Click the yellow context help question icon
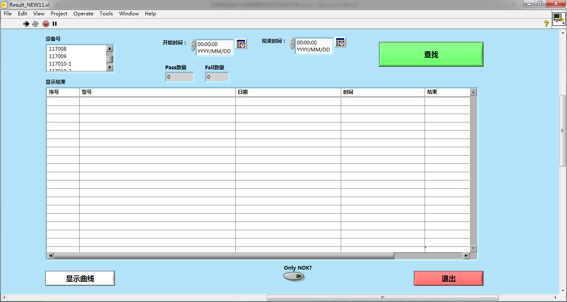The image size is (567, 302). pos(546,24)
